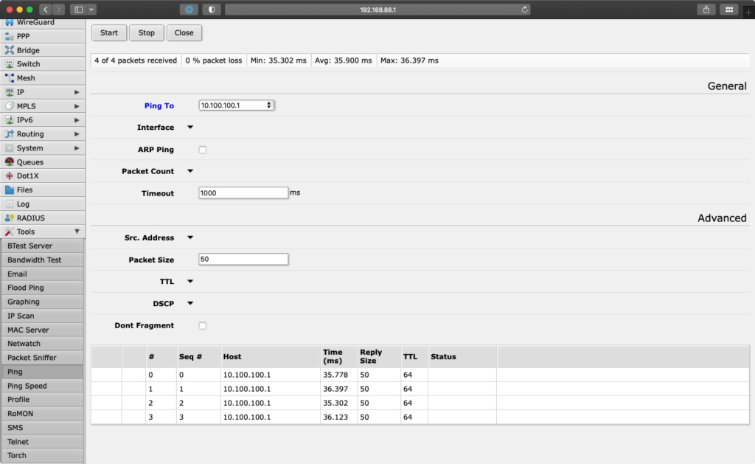This screenshot has width=755, height=464.
Task: Enable ARP Ping
Action: pyautogui.click(x=202, y=149)
